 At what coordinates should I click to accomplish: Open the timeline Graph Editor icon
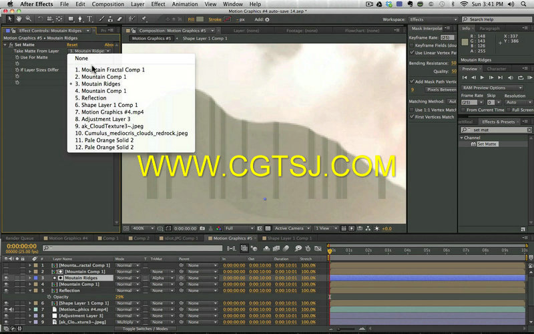318,248
